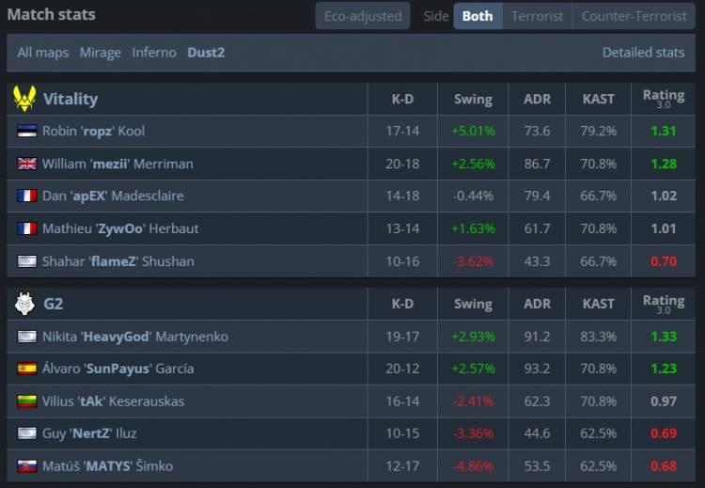Click the UK flag beside mezii
705x488 pixels.
[x=26, y=164]
